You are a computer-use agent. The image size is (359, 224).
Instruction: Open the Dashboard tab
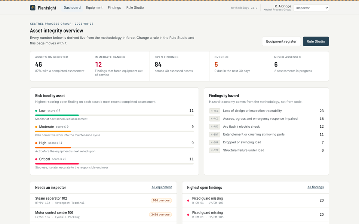point(72,7)
